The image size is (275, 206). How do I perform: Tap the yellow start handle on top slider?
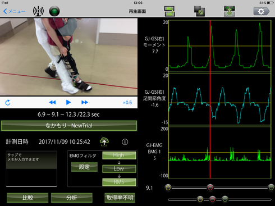click(168, 187)
